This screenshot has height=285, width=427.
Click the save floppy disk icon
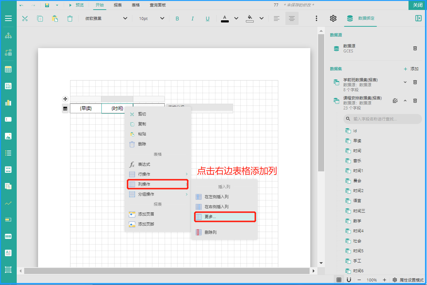pos(47,5)
